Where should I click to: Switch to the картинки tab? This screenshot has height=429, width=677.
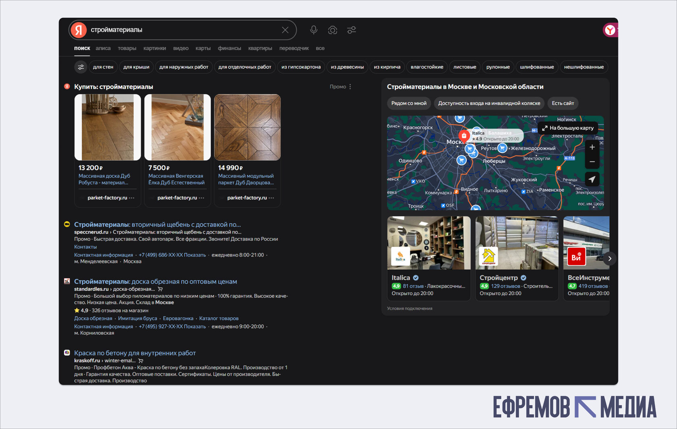155,48
